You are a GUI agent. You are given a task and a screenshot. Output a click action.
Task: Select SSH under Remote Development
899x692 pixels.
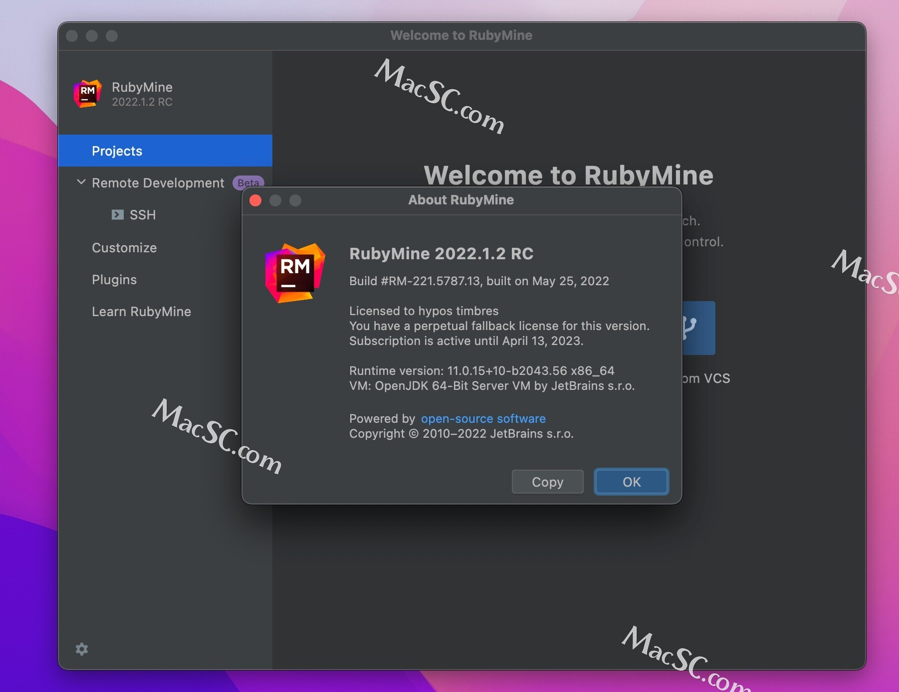click(143, 215)
